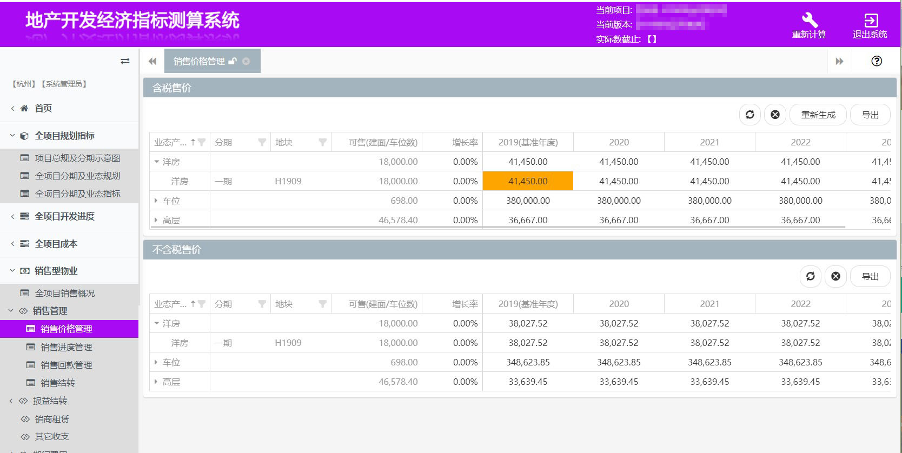Click the 重新生成 button
Image resolution: width=902 pixels, height=453 pixels.
(x=818, y=115)
